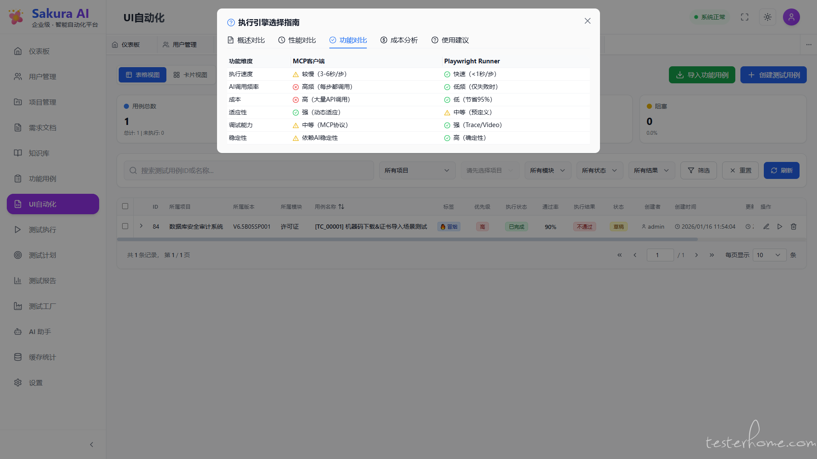
Task: Open the user avatar menu
Action: click(x=791, y=17)
